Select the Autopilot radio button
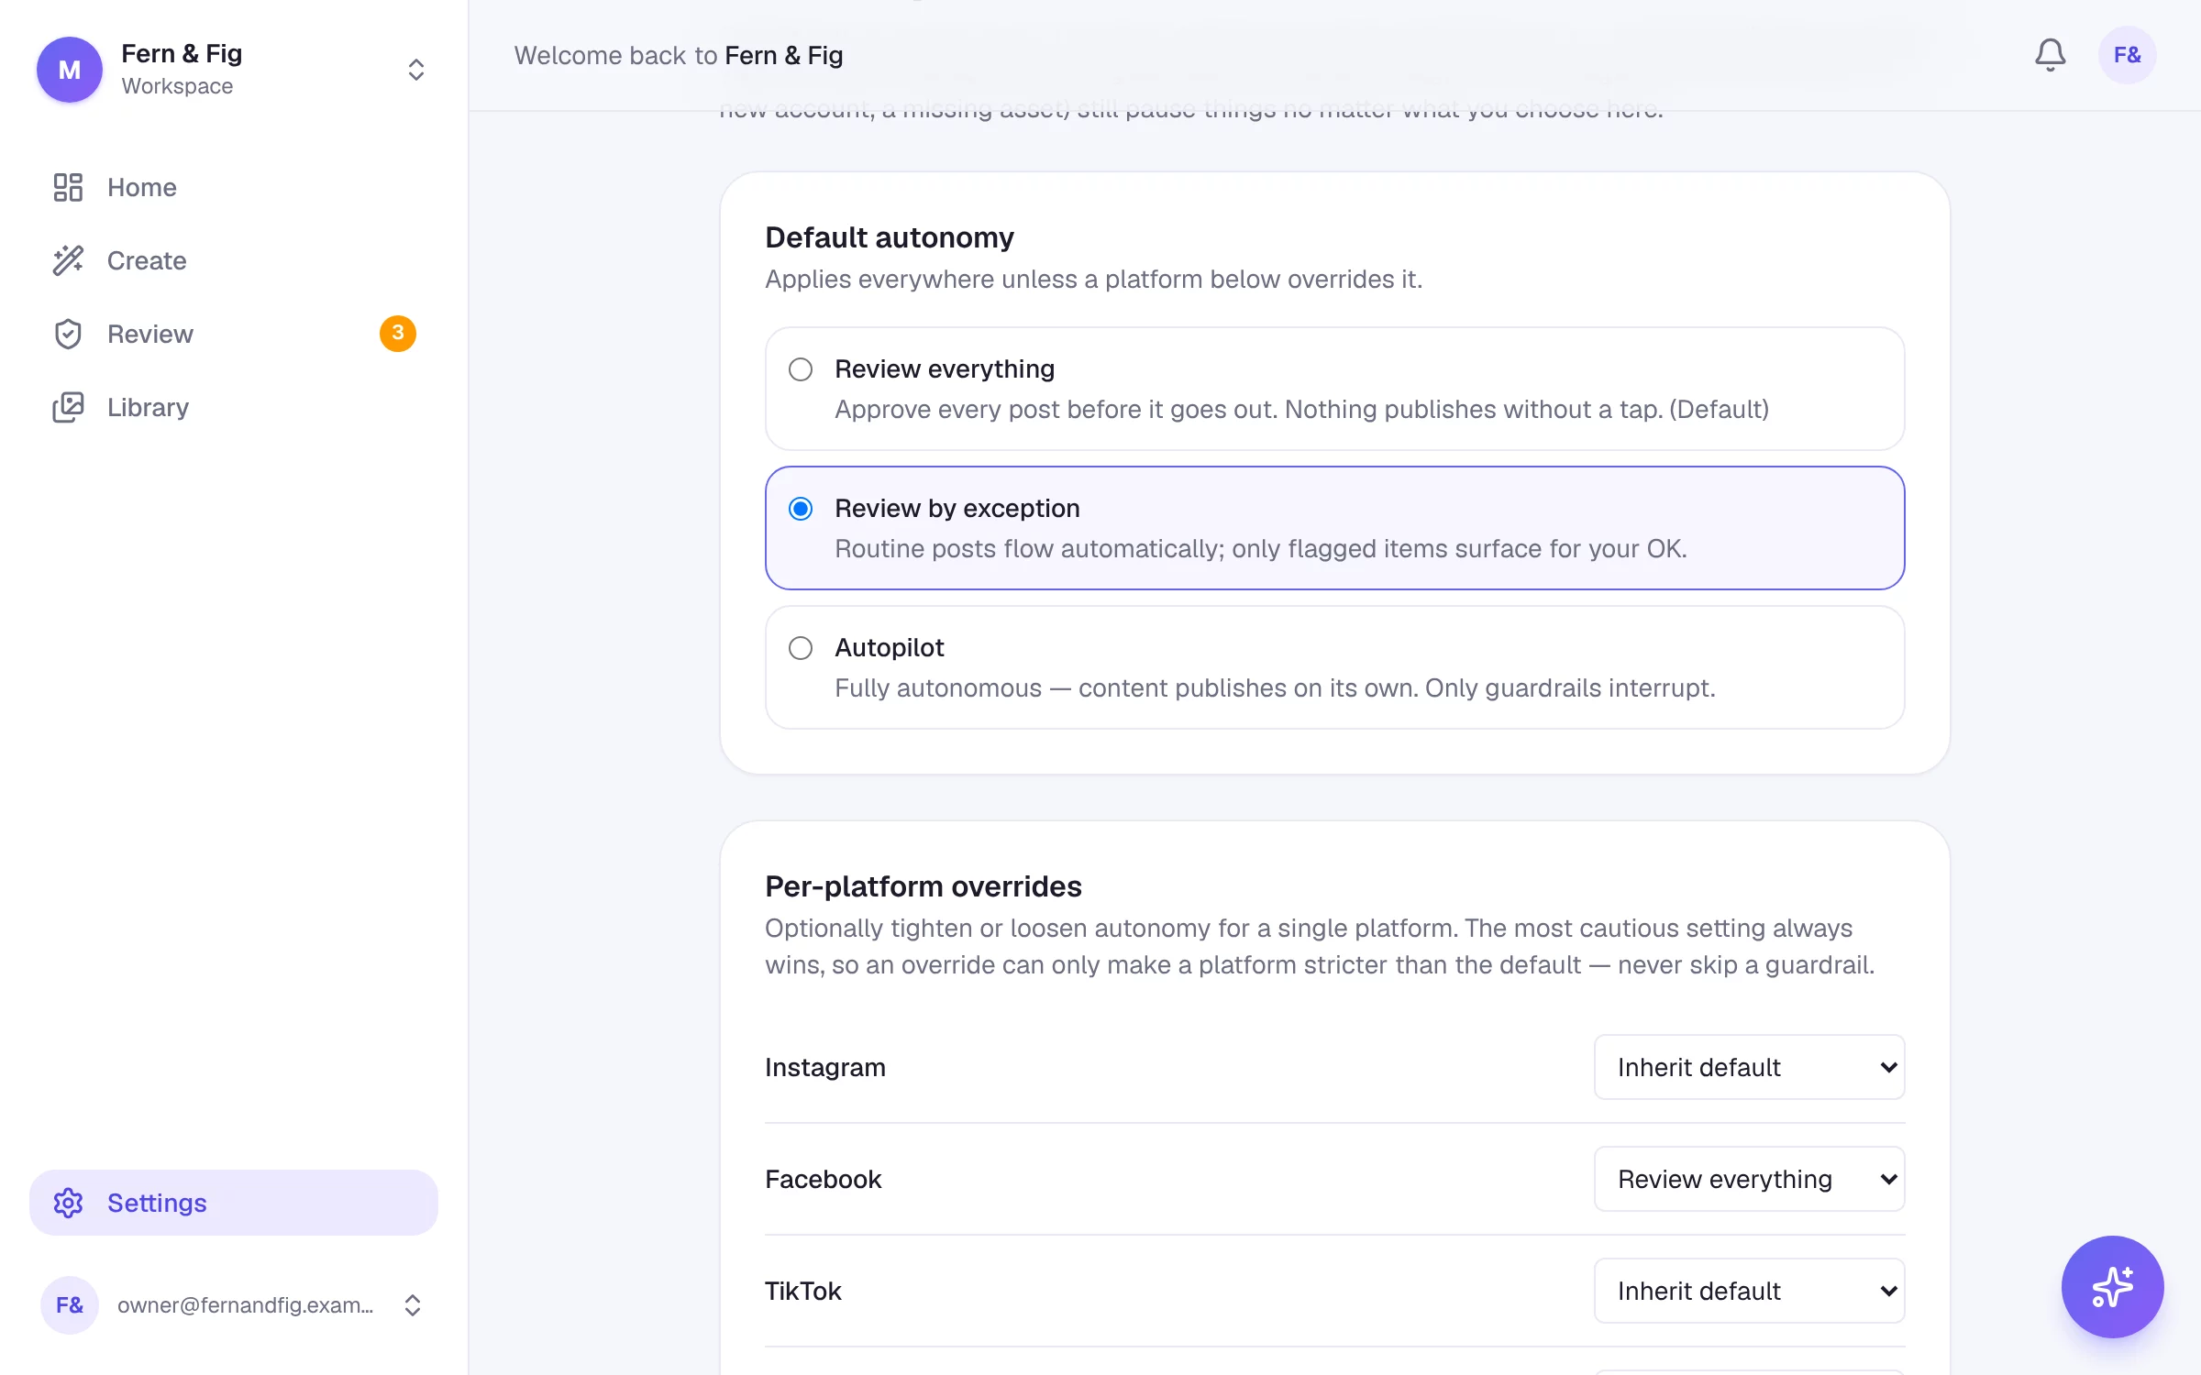2201x1375 pixels. 801,648
